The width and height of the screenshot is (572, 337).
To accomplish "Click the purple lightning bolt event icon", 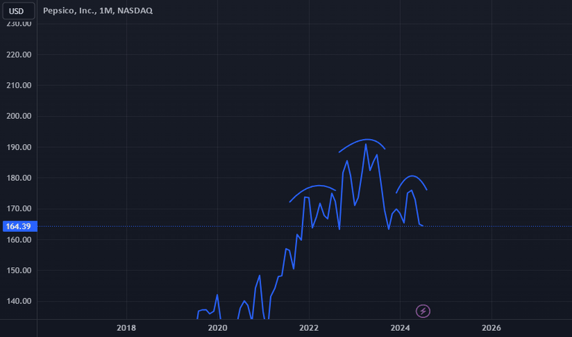I will 423,311.
